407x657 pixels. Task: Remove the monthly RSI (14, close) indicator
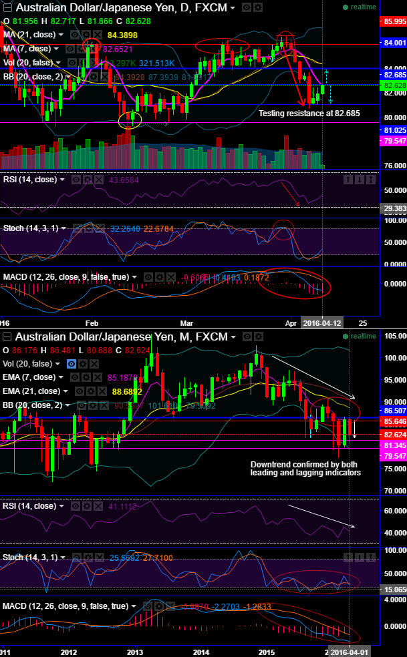click(98, 506)
